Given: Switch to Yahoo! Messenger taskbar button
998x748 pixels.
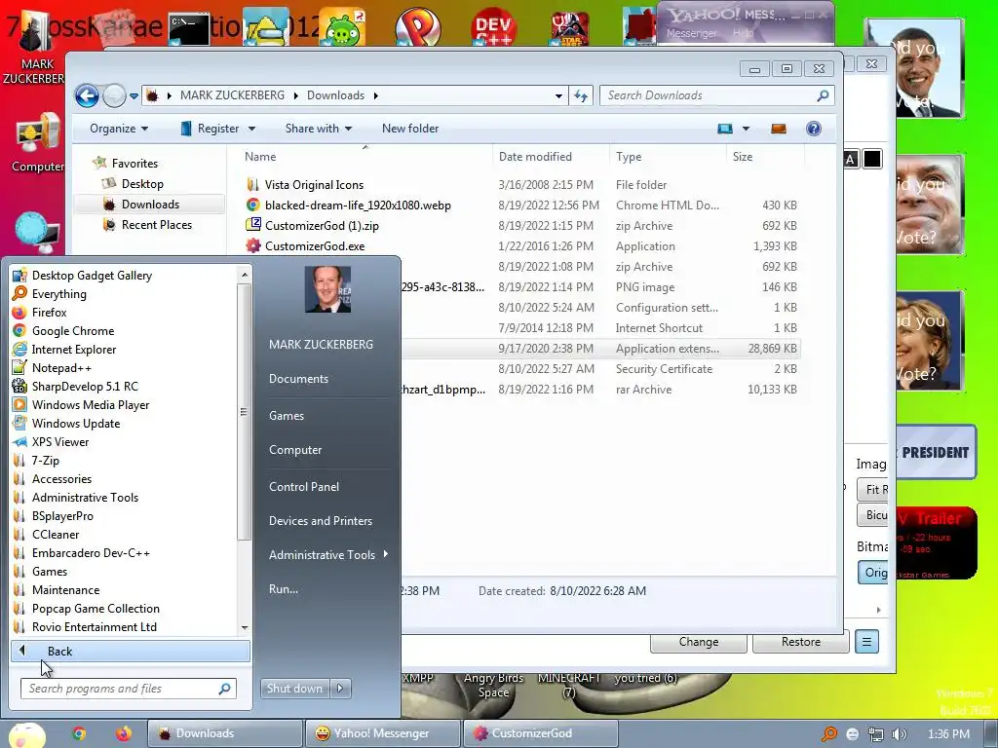Looking at the screenshot, I should point(382,733).
